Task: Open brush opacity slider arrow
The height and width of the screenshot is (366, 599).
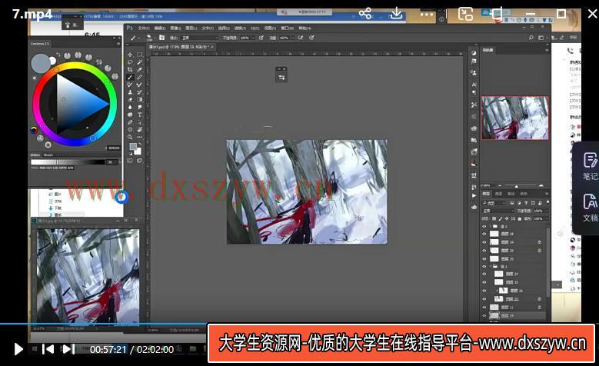Action: (252, 38)
